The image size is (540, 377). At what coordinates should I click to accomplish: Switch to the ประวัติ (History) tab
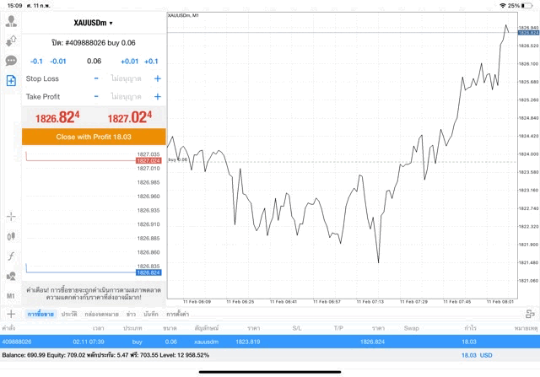coord(69,314)
